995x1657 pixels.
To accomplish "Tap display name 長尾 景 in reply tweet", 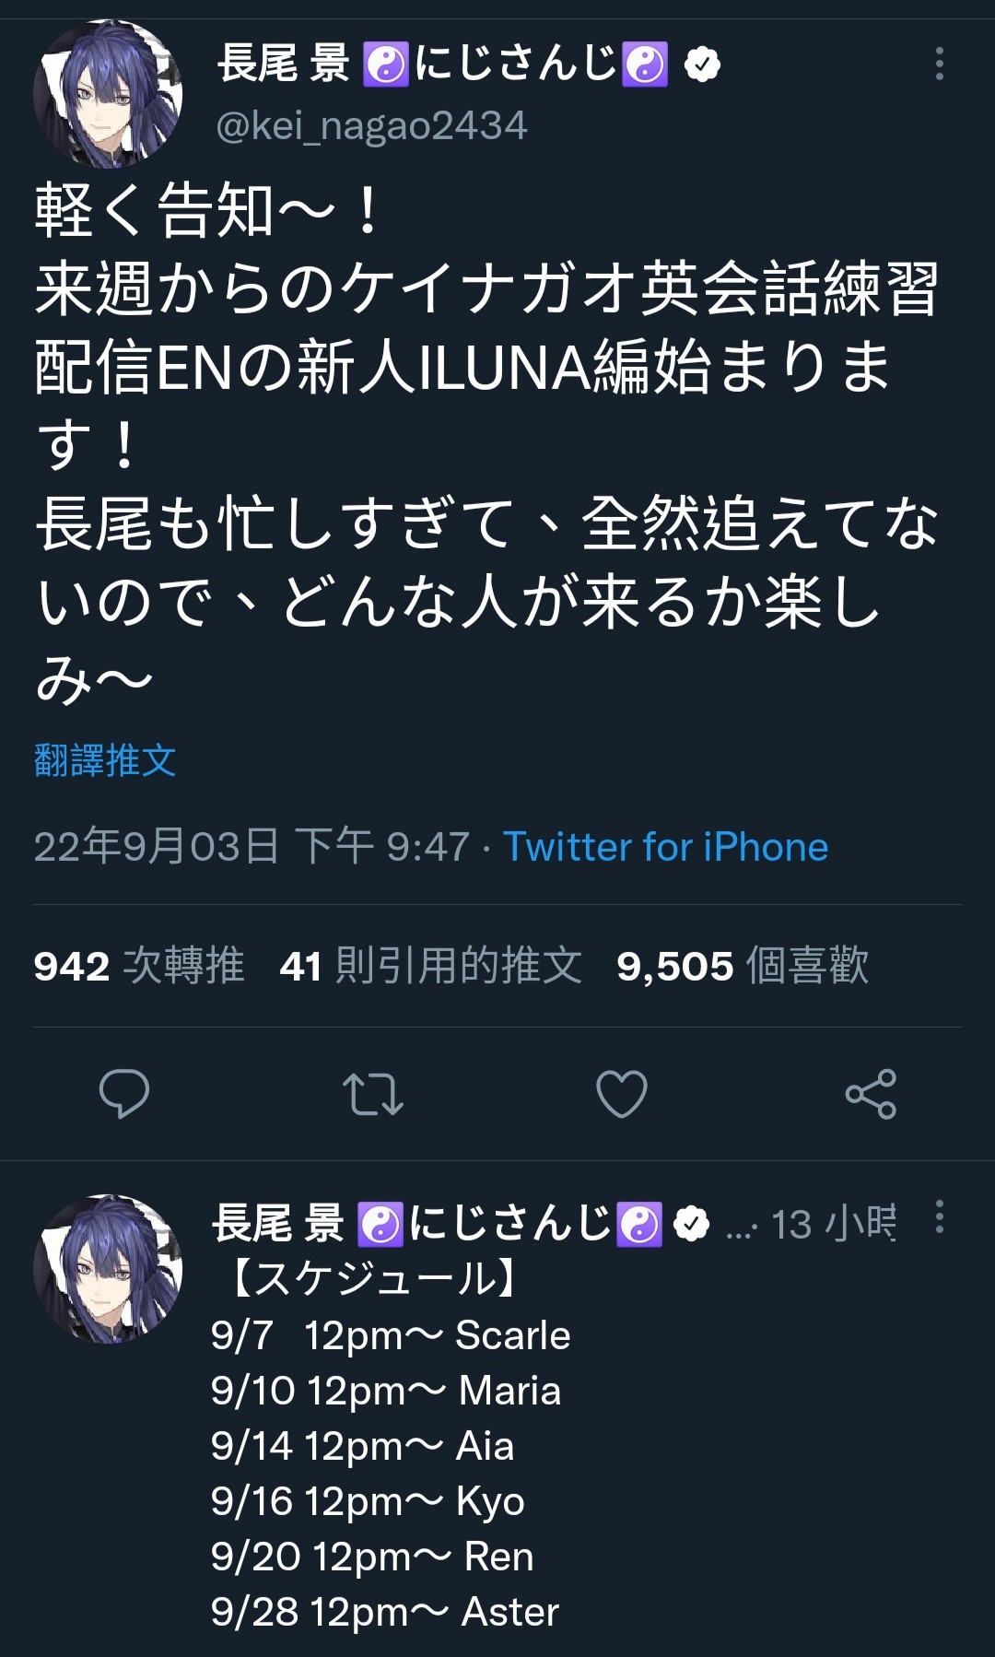I will pos(278,1223).
